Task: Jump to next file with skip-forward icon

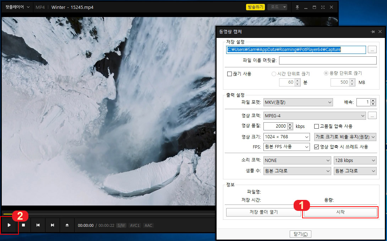Action: point(53,225)
